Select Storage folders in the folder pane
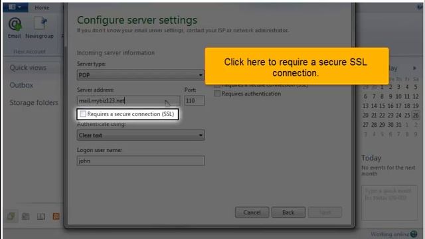The height and width of the screenshot is (239, 425). [x=34, y=102]
